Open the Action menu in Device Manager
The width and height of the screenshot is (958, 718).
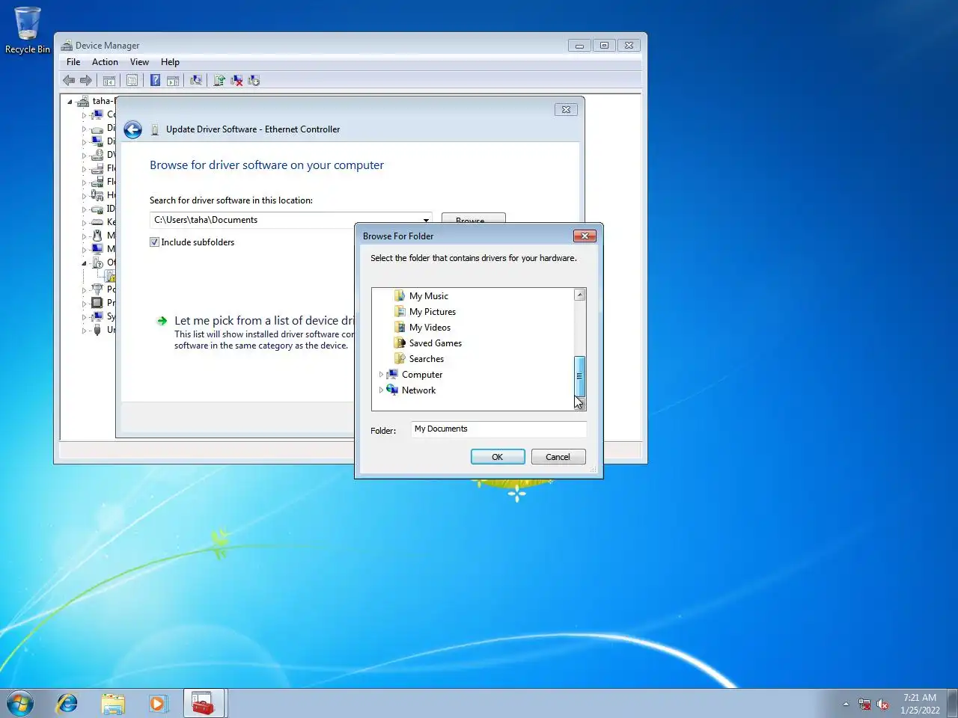pyautogui.click(x=105, y=62)
